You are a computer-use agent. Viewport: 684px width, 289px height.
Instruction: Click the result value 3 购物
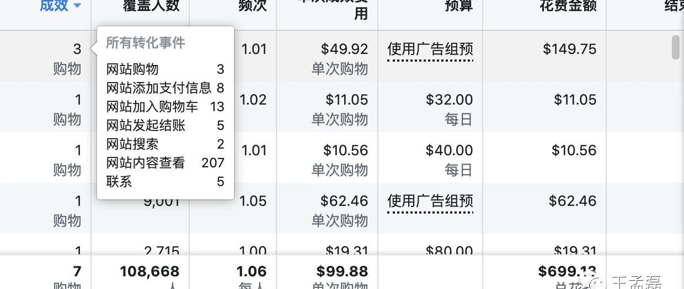67,59
